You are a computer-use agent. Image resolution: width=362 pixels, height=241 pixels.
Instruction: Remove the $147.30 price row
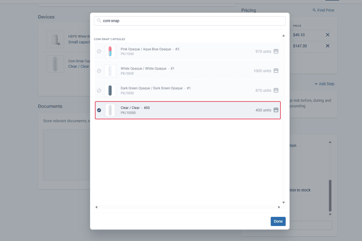pos(328,46)
